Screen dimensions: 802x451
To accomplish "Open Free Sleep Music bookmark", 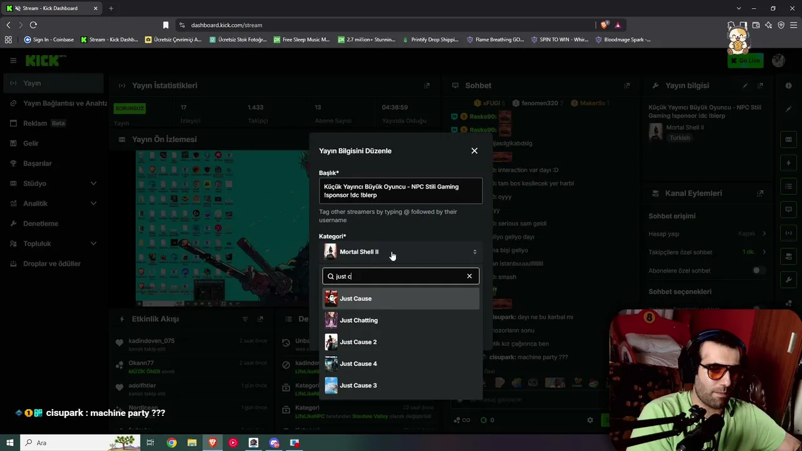I will (301, 39).
